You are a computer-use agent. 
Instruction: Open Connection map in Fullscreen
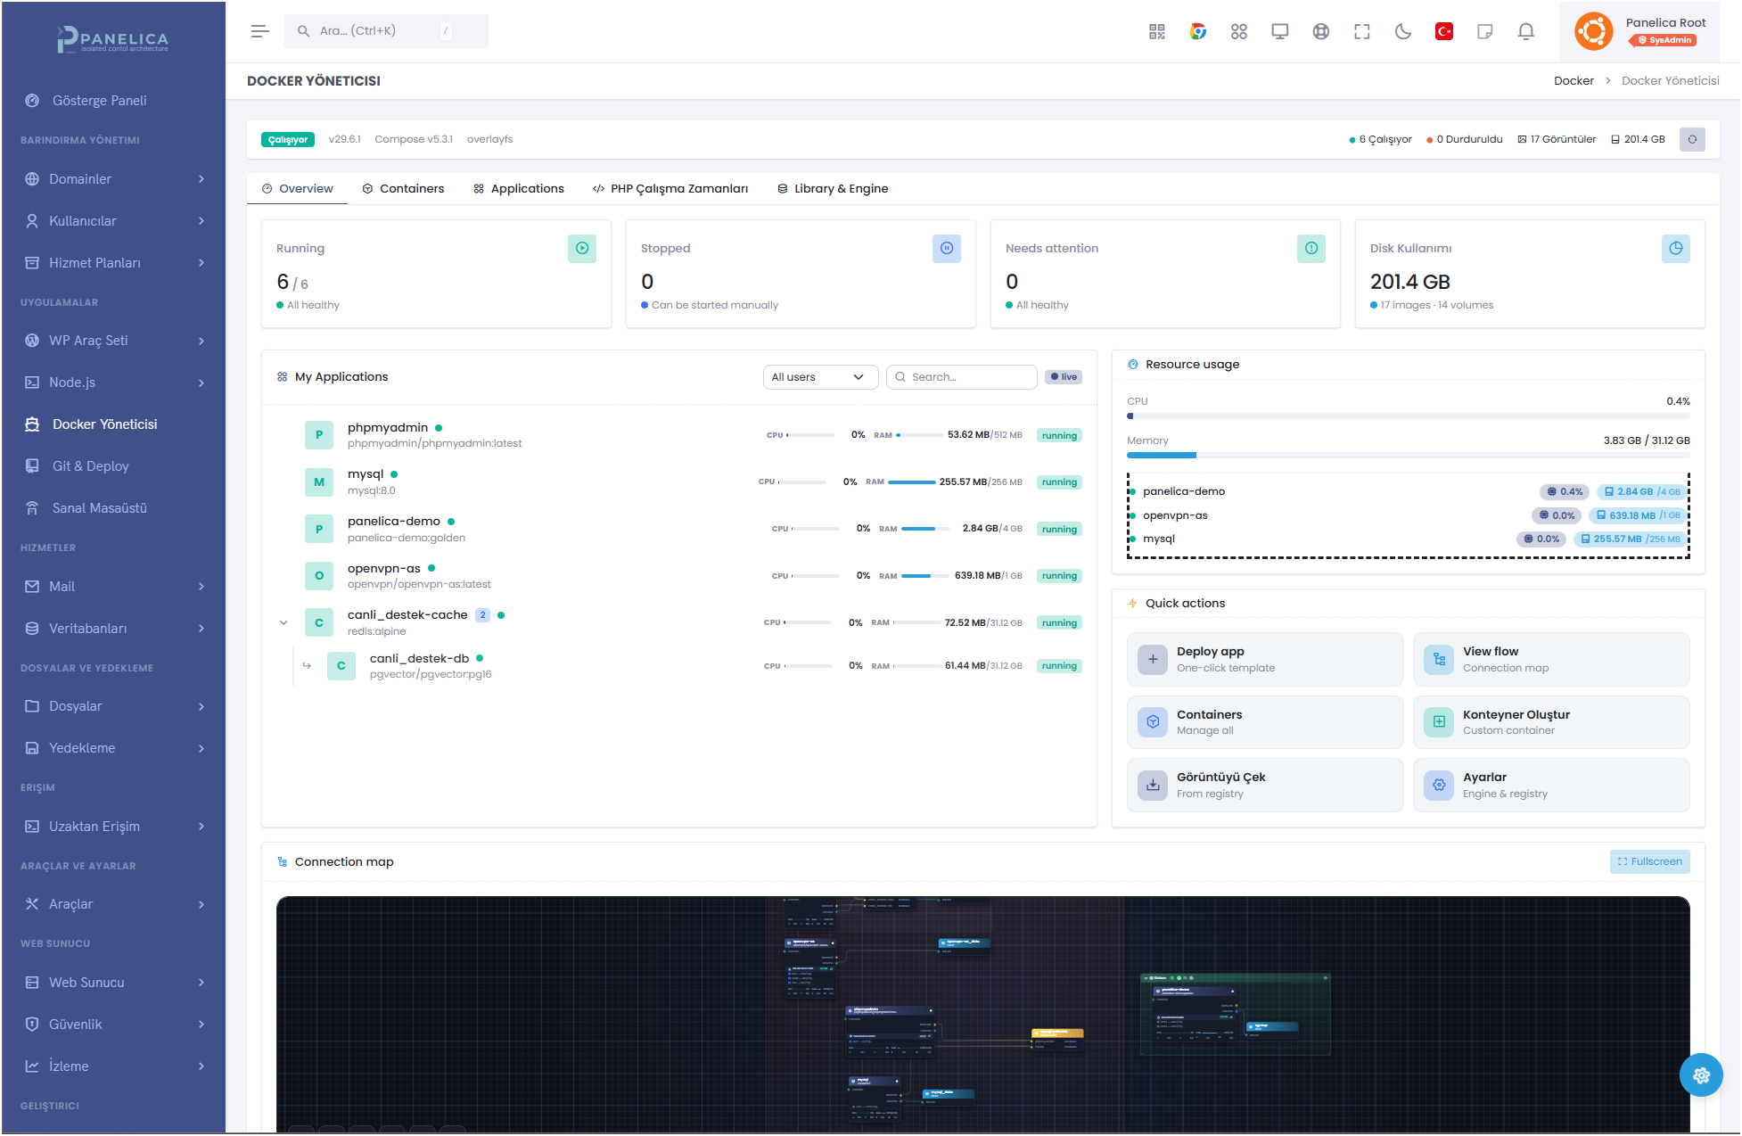1649,862
